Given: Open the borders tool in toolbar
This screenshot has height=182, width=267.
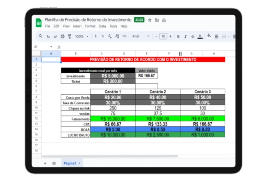Looking at the screenshot, I should point(217,36).
